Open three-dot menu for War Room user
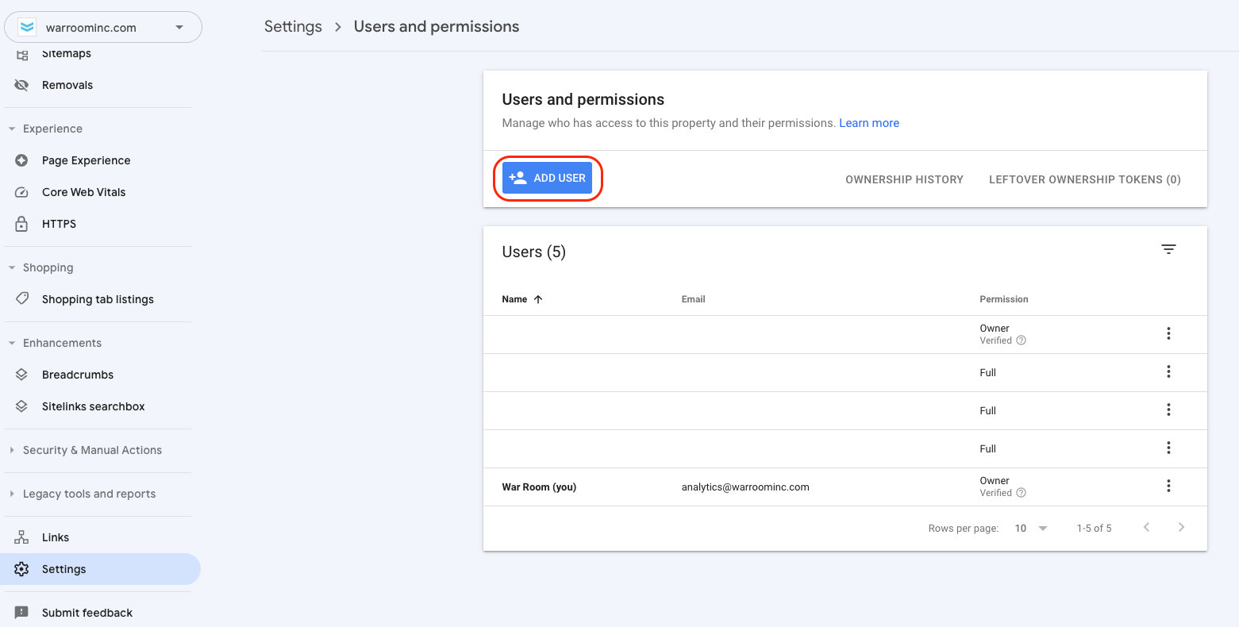 point(1168,486)
